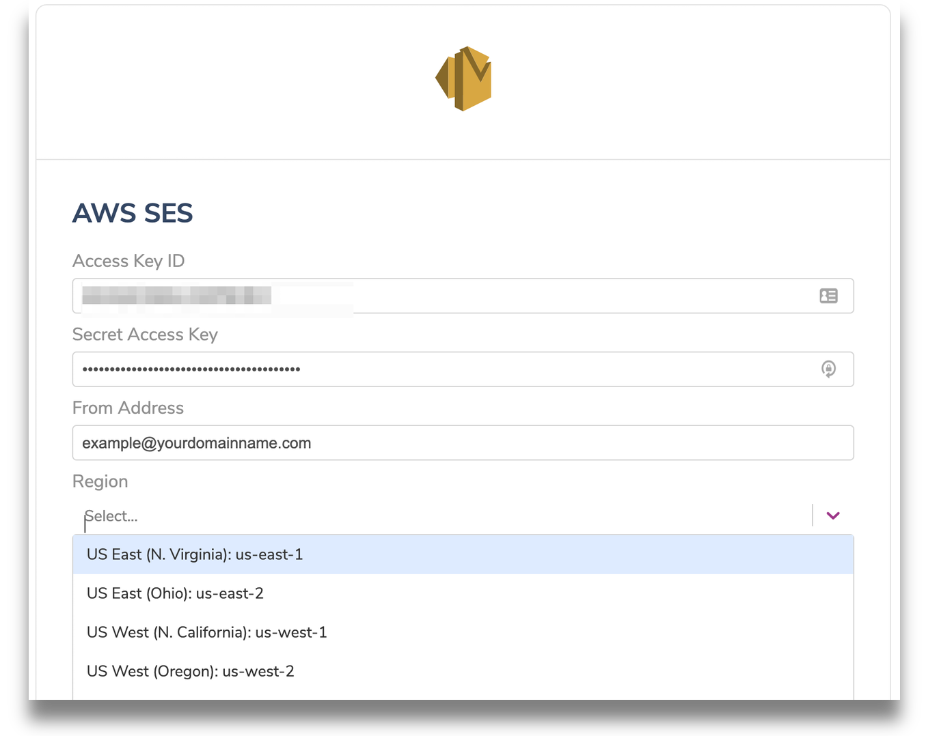
Task: Click the Access Key ID label
Action: (x=128, y=261)
